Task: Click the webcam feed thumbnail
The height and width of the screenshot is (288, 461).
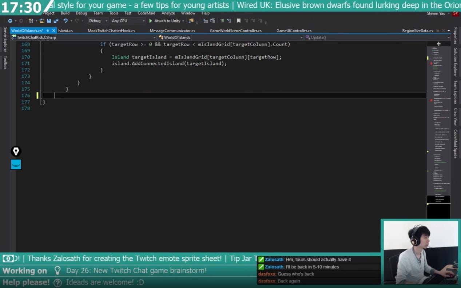Action: (421, 252)
